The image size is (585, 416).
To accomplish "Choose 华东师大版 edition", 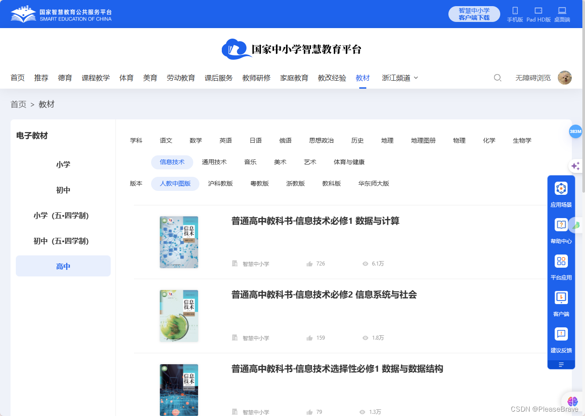I will point(374,183).
